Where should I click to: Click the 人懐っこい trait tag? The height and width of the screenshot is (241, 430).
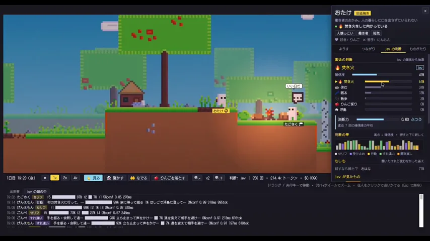tap(345, 33)
